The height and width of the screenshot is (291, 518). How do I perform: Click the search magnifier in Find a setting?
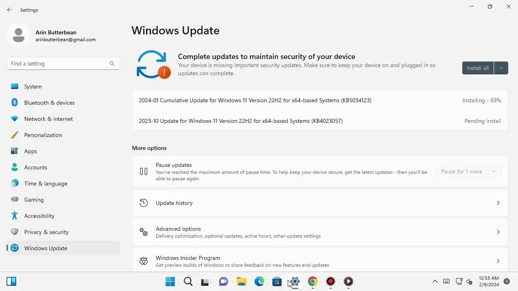tap(112, 63)
